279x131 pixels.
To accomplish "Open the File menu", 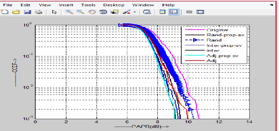I will (7, 5).
